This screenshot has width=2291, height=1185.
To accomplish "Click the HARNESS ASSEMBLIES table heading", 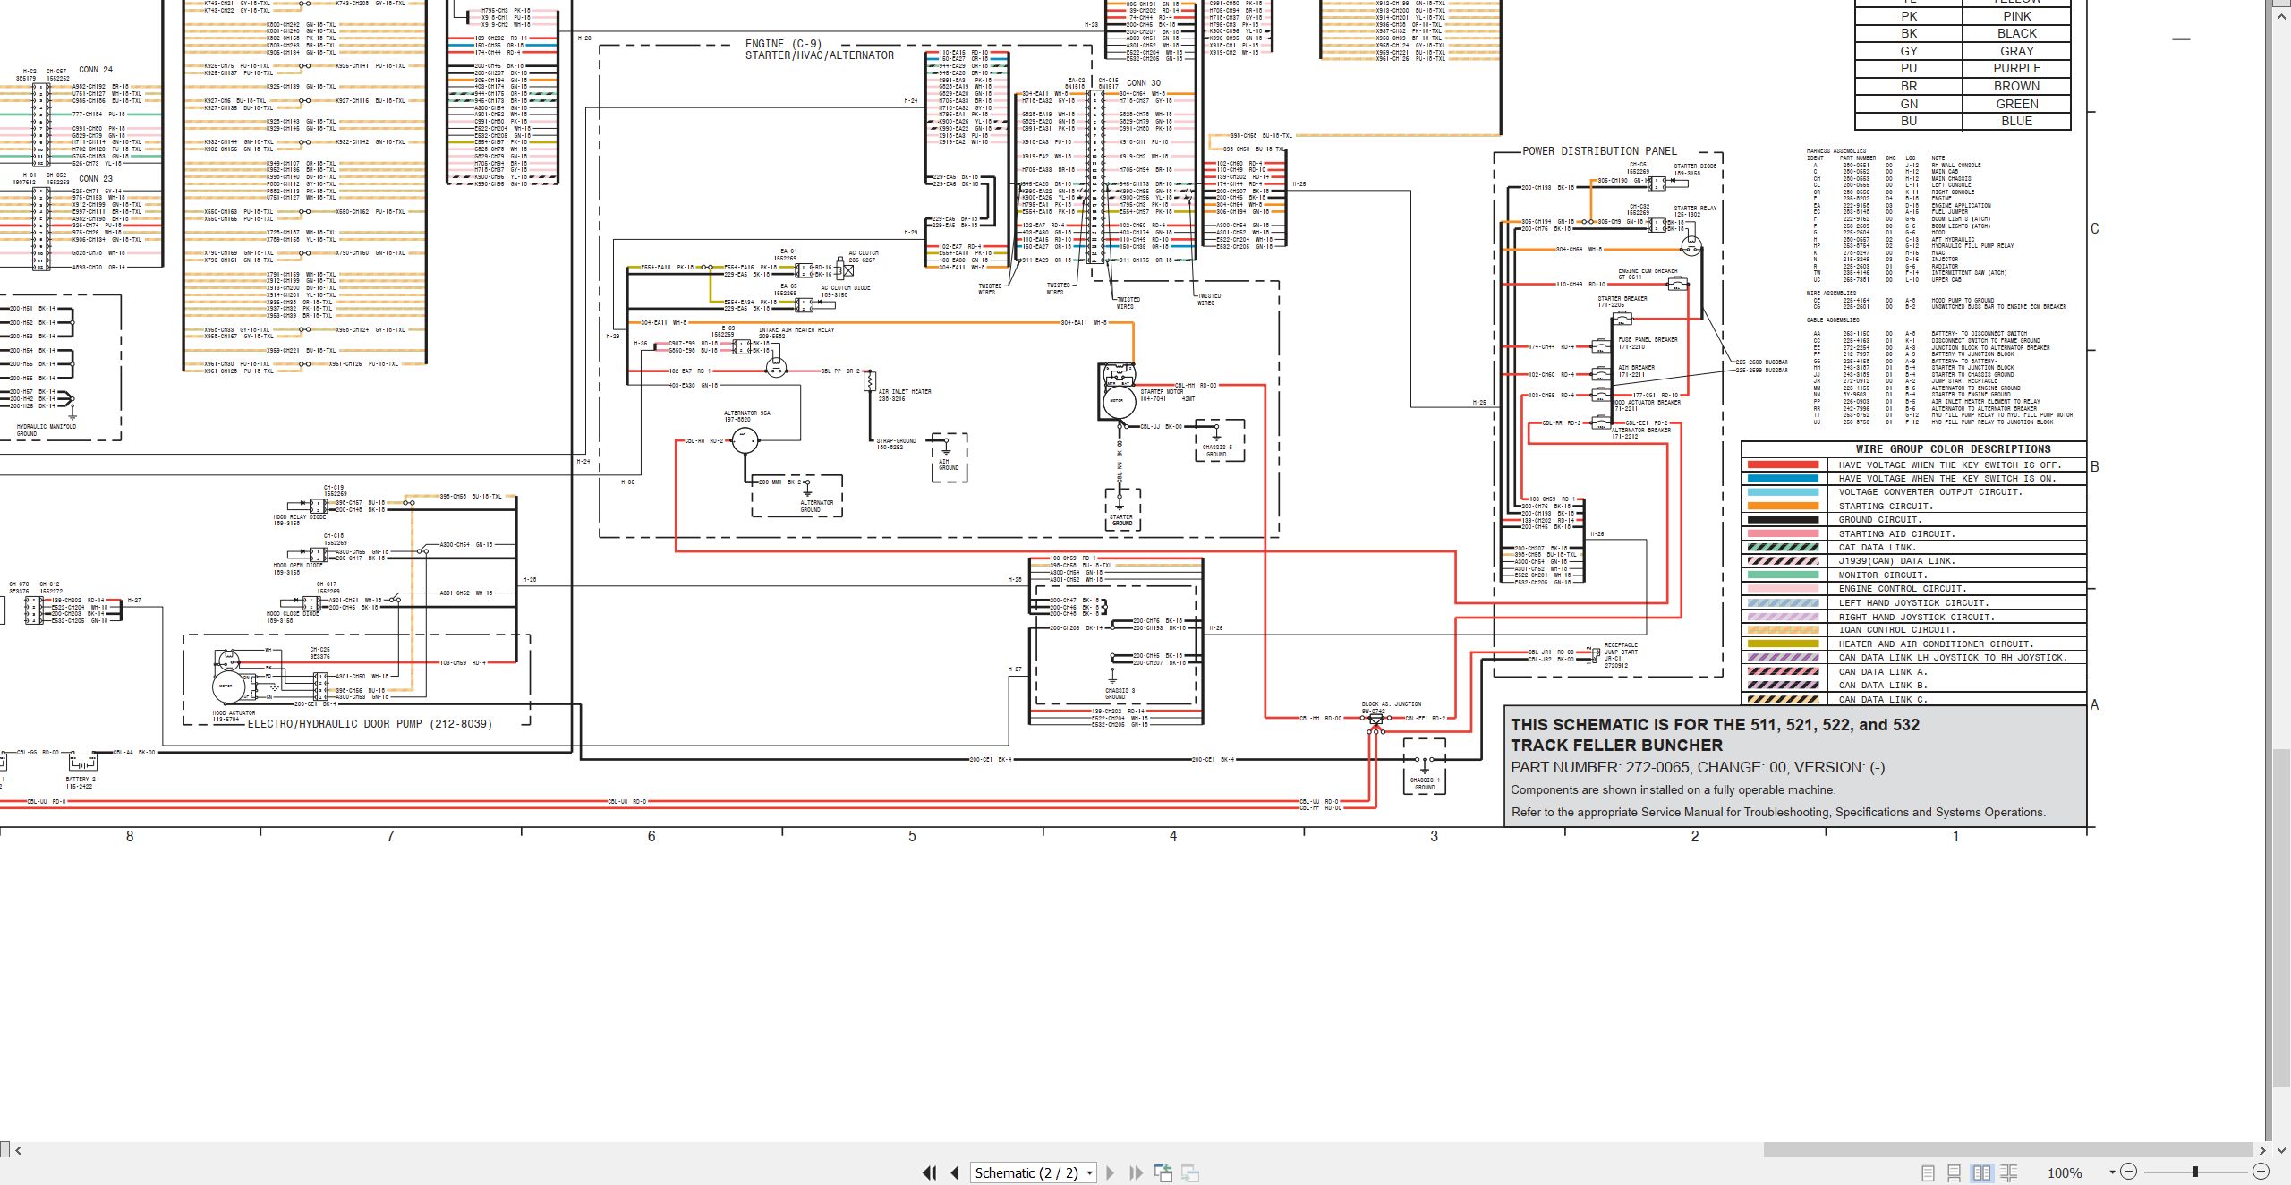I will (1835, 151).
